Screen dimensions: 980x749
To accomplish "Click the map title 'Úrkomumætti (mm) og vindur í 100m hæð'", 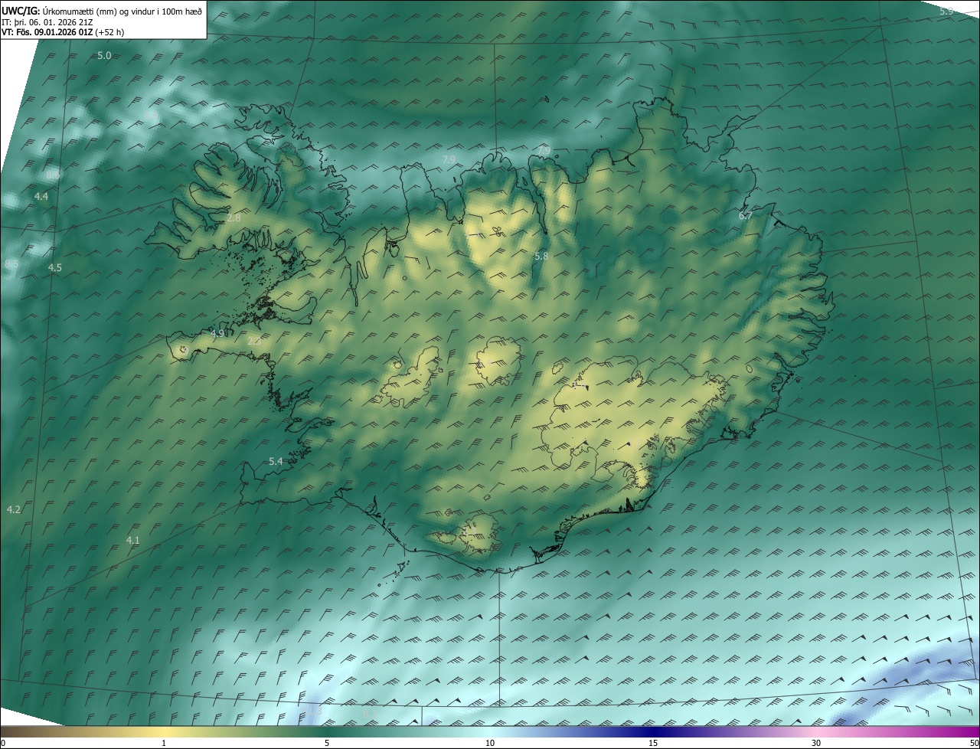I will pyautogui.click(x=122, y=10).
